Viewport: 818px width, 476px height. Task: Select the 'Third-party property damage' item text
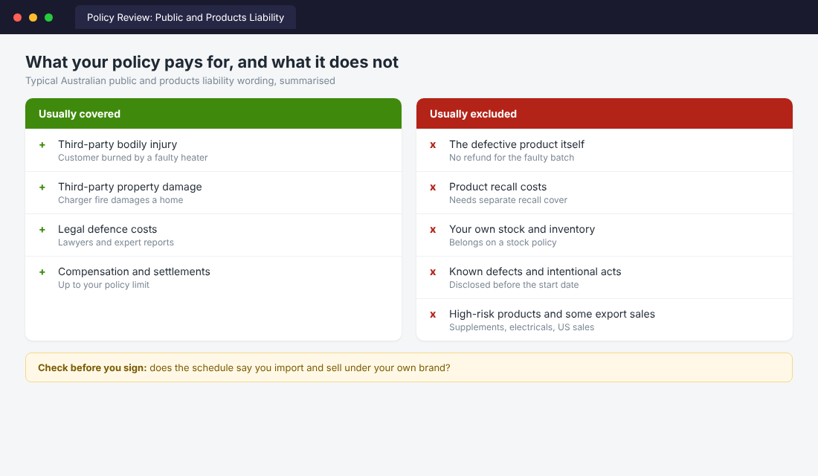(x=130, y=187)
